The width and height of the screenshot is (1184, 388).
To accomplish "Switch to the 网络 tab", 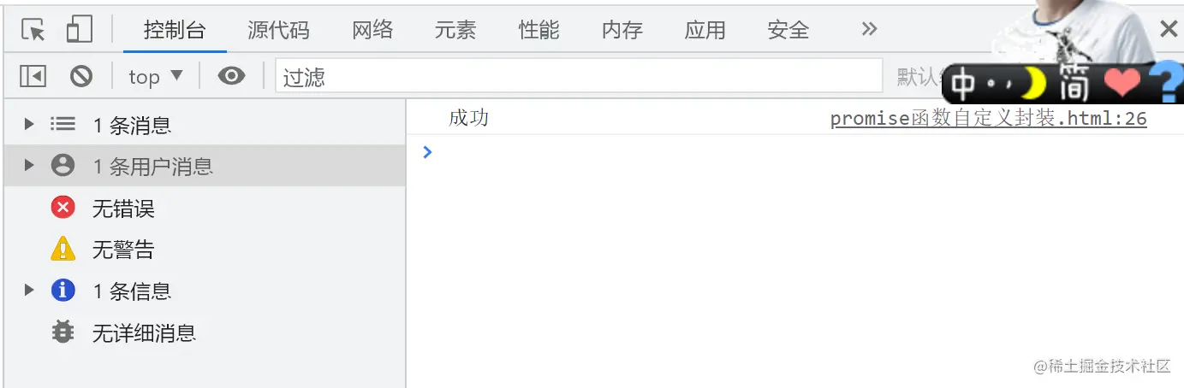I will [x=372, y=30].
